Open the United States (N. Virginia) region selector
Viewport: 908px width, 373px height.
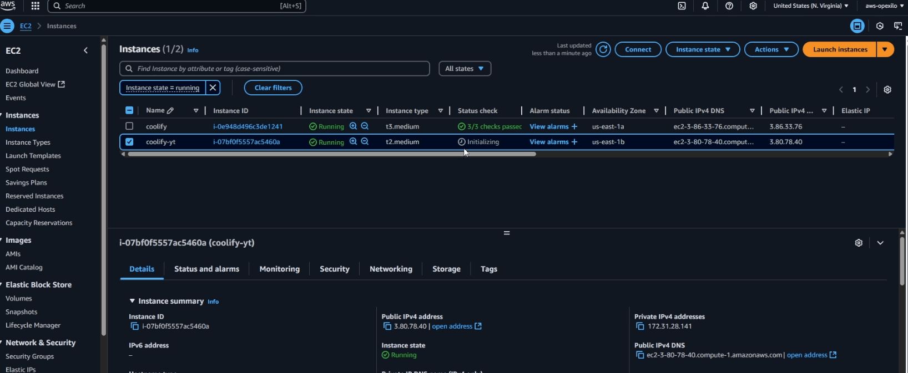811,6
